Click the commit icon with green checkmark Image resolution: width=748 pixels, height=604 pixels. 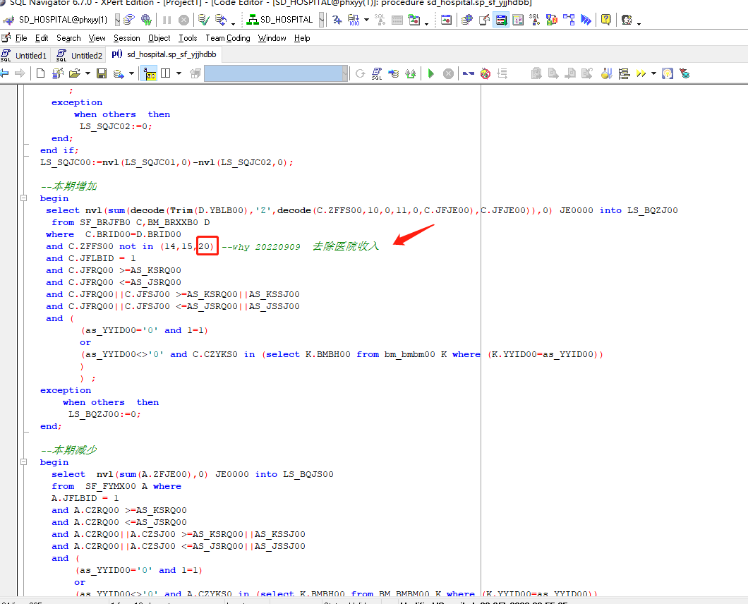pyautogui.click(x=204, y=20)
